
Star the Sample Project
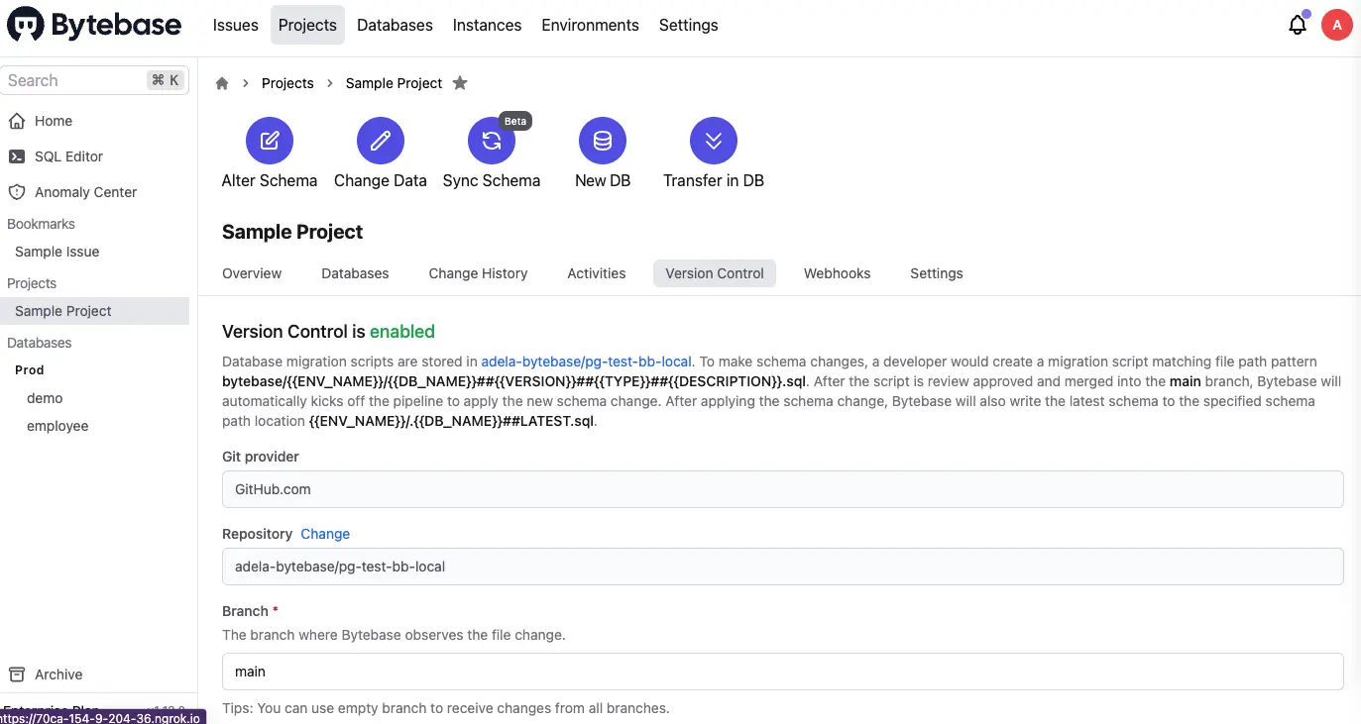(x=460, y=83)
